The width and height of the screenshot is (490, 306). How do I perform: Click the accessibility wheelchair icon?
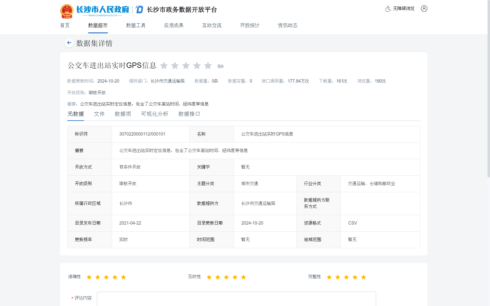388,9
